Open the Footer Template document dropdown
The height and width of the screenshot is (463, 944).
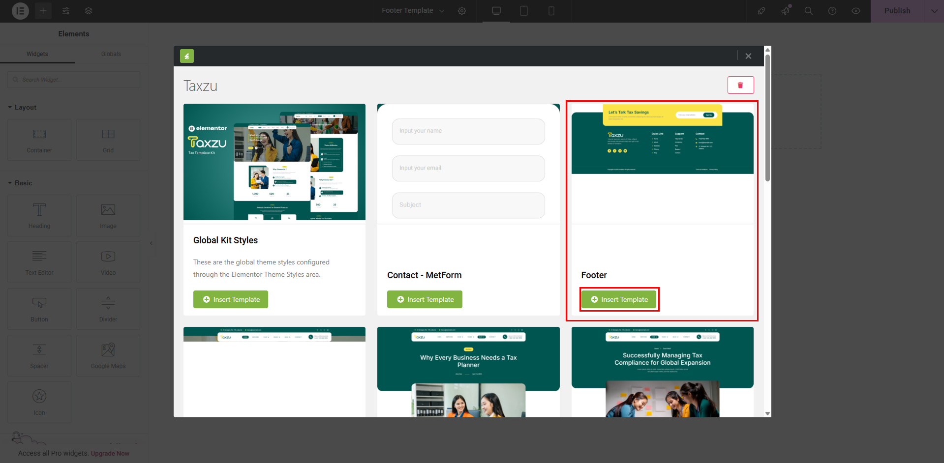[413, 11]
